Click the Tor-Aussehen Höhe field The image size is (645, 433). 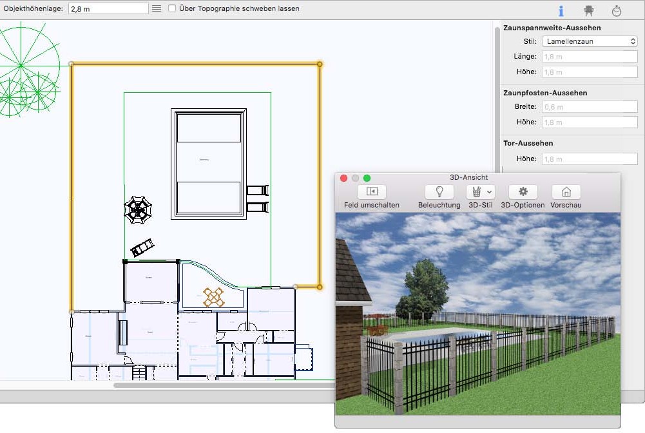pos(589,159)
